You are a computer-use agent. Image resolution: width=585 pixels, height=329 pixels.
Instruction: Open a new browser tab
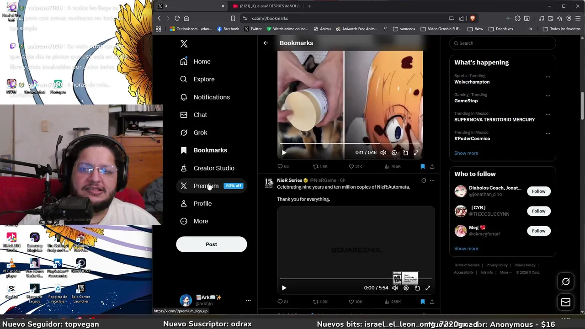[x=309, y=6]
